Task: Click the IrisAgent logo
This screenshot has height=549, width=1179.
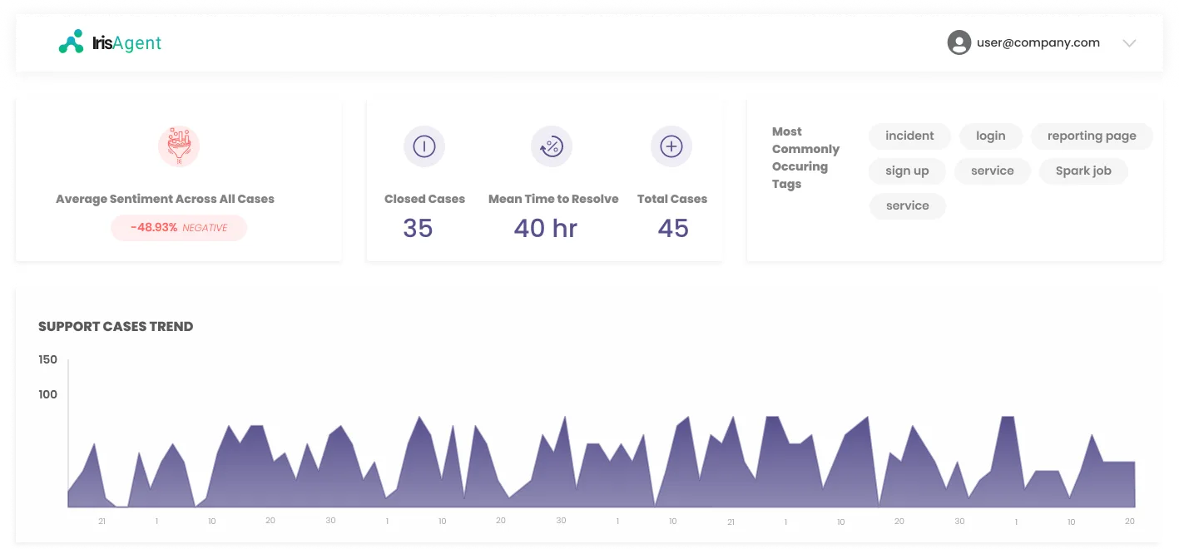Action: 110,42
